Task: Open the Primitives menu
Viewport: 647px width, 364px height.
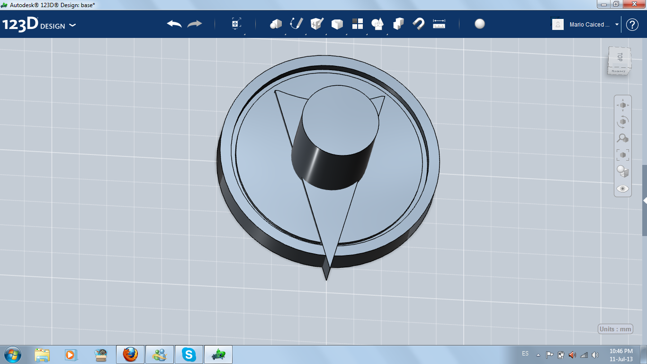Action: coord(276,24)
